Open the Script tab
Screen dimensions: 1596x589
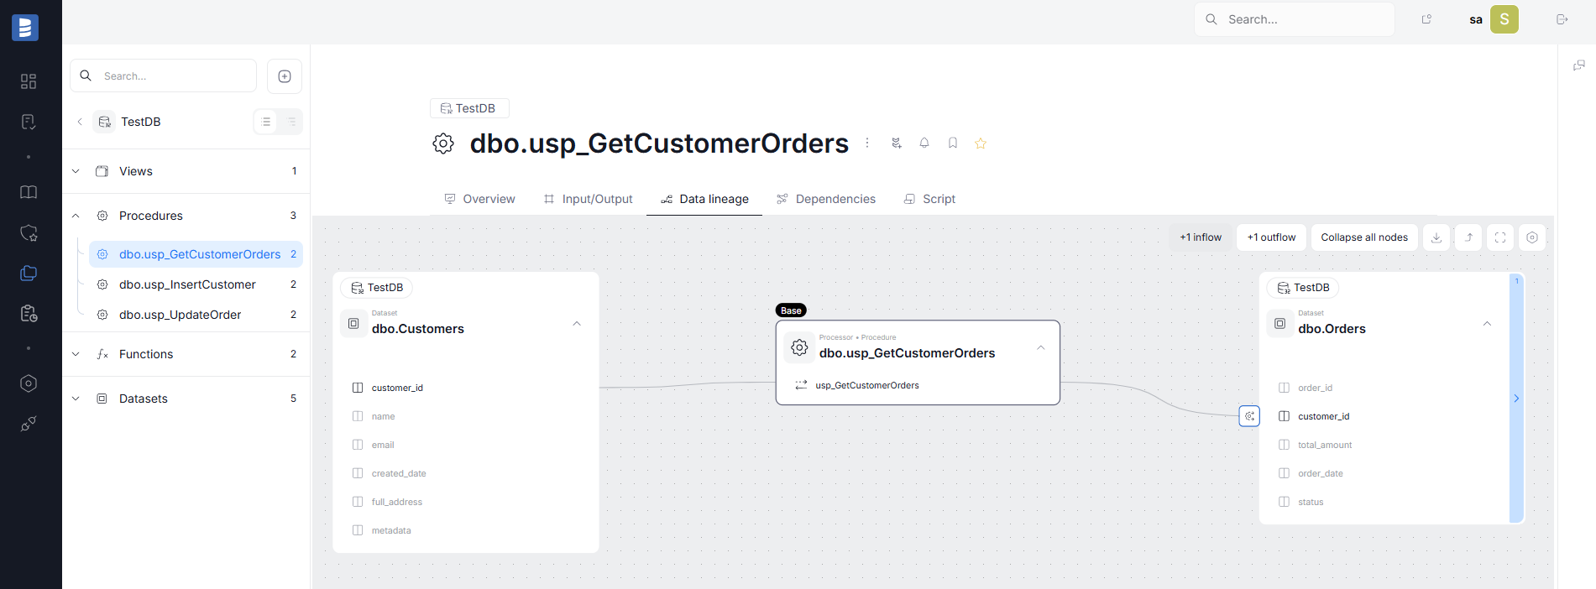point(938,199)
